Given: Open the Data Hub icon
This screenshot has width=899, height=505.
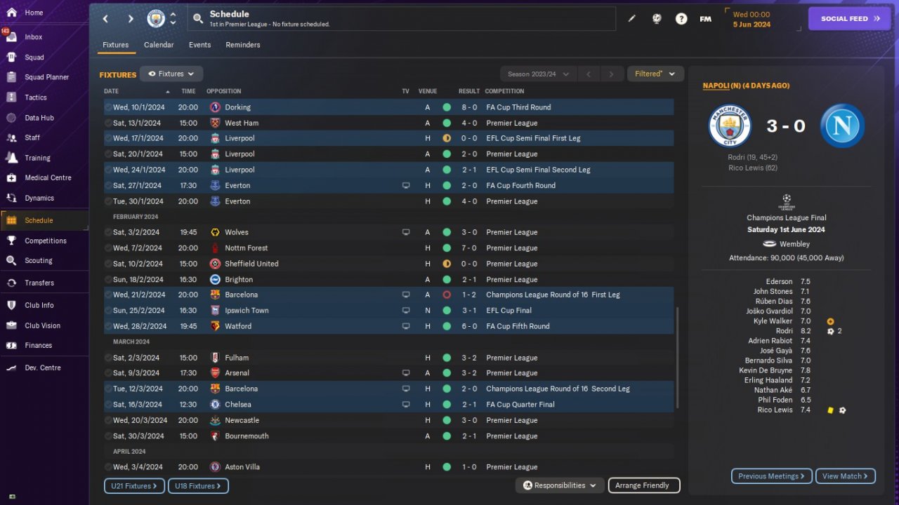Looking at the screenshot, I should pos(11,118).
